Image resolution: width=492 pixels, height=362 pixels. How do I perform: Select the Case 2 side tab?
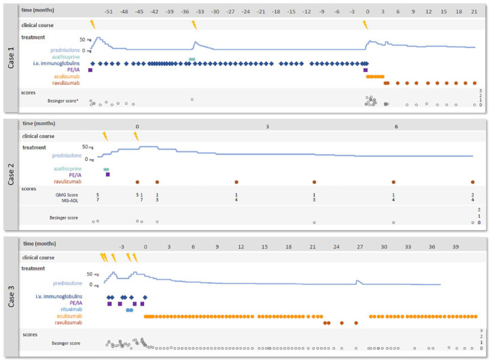[x=10, y=173]
